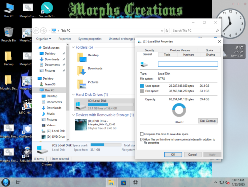Check Compress this drive to save space
The image size is (248, 187).
(142, 134)
